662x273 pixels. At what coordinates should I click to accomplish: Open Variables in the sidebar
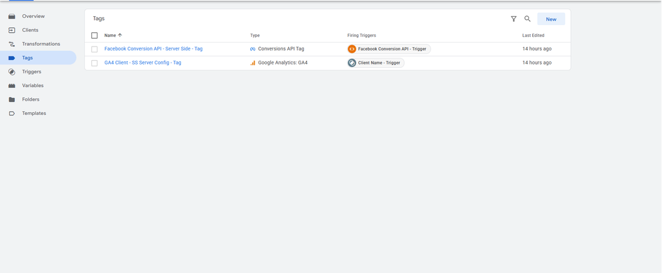pyautogui.click(x=33, y=86)
